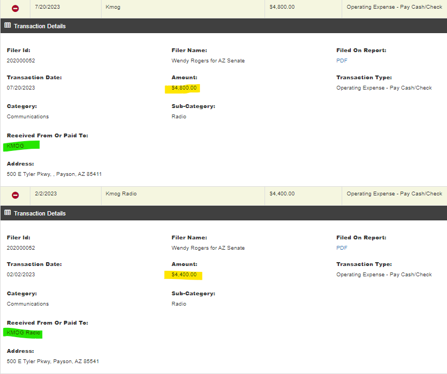Click the 07/20/2023 transaction date value

21,88
